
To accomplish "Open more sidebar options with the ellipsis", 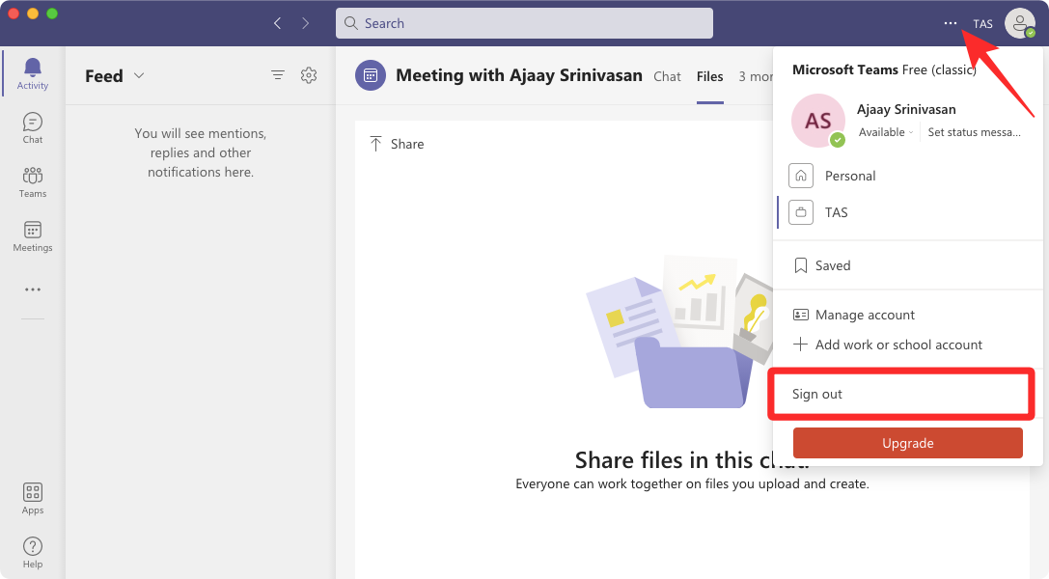I will [x=32, y=289].
